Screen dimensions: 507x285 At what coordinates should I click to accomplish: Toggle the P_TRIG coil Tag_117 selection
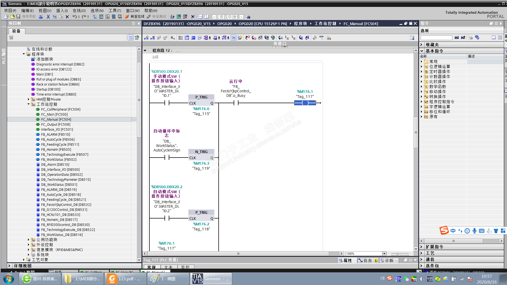(x=305, y=103)
